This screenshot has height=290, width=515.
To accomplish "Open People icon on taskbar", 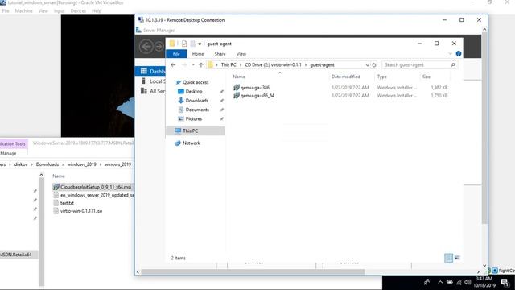I will pyautogui.click(x=426, y=282).
